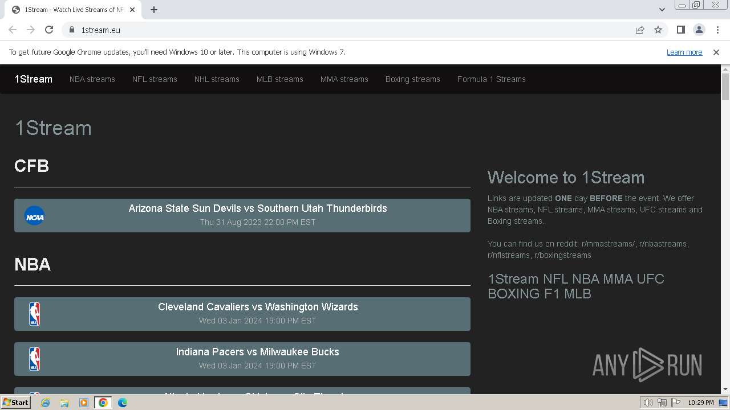Go to NBA streams menu
730x410 pixels.
tap(92, 79)
